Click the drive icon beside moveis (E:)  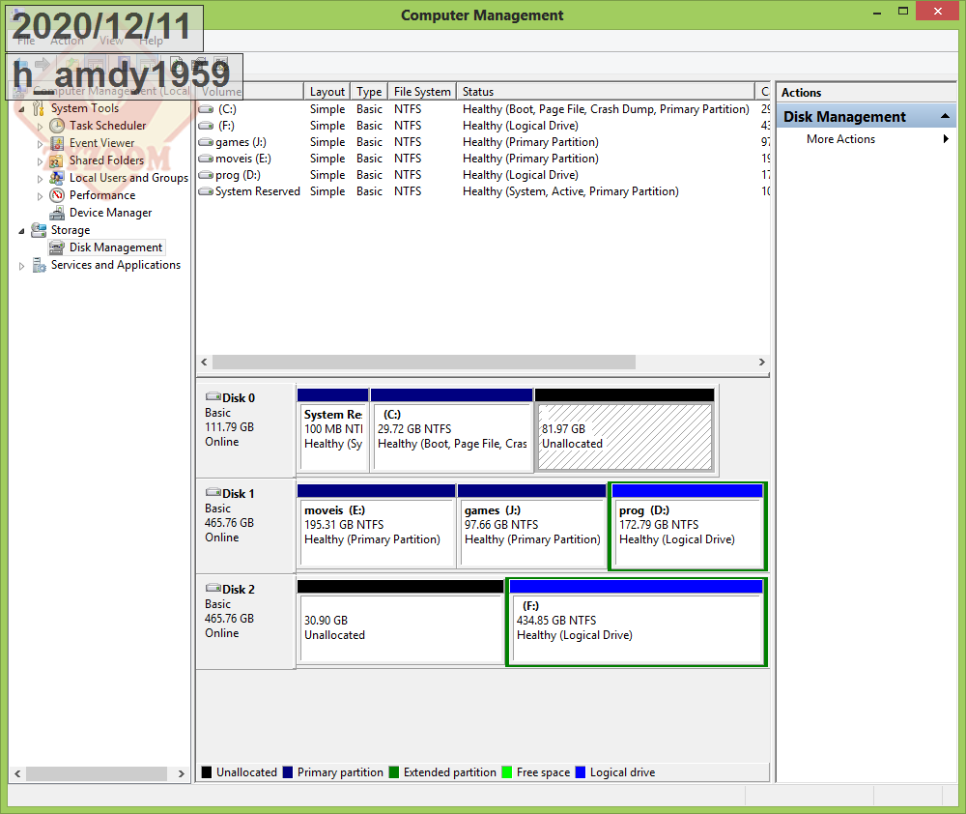point(206,159)
